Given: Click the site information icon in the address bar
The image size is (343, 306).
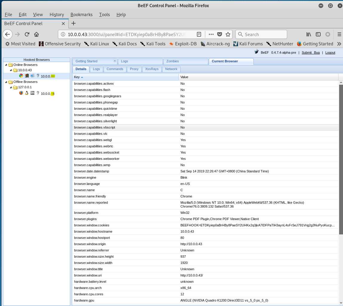Looking at the screenshot, I should 63,34.
